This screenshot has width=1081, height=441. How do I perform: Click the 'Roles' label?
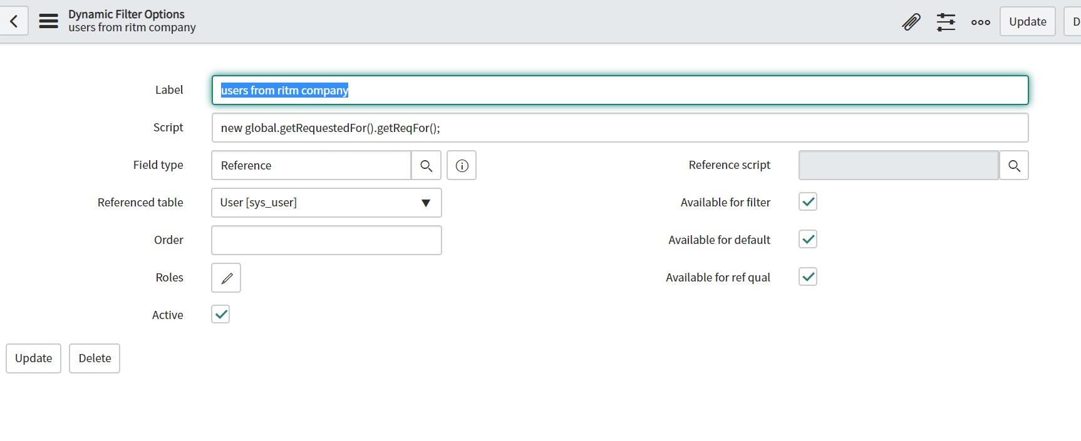pyautogui.click(x=169, y=277)
